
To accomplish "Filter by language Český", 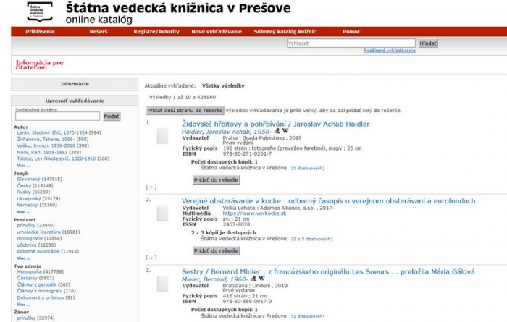I will tap(24, 186).
